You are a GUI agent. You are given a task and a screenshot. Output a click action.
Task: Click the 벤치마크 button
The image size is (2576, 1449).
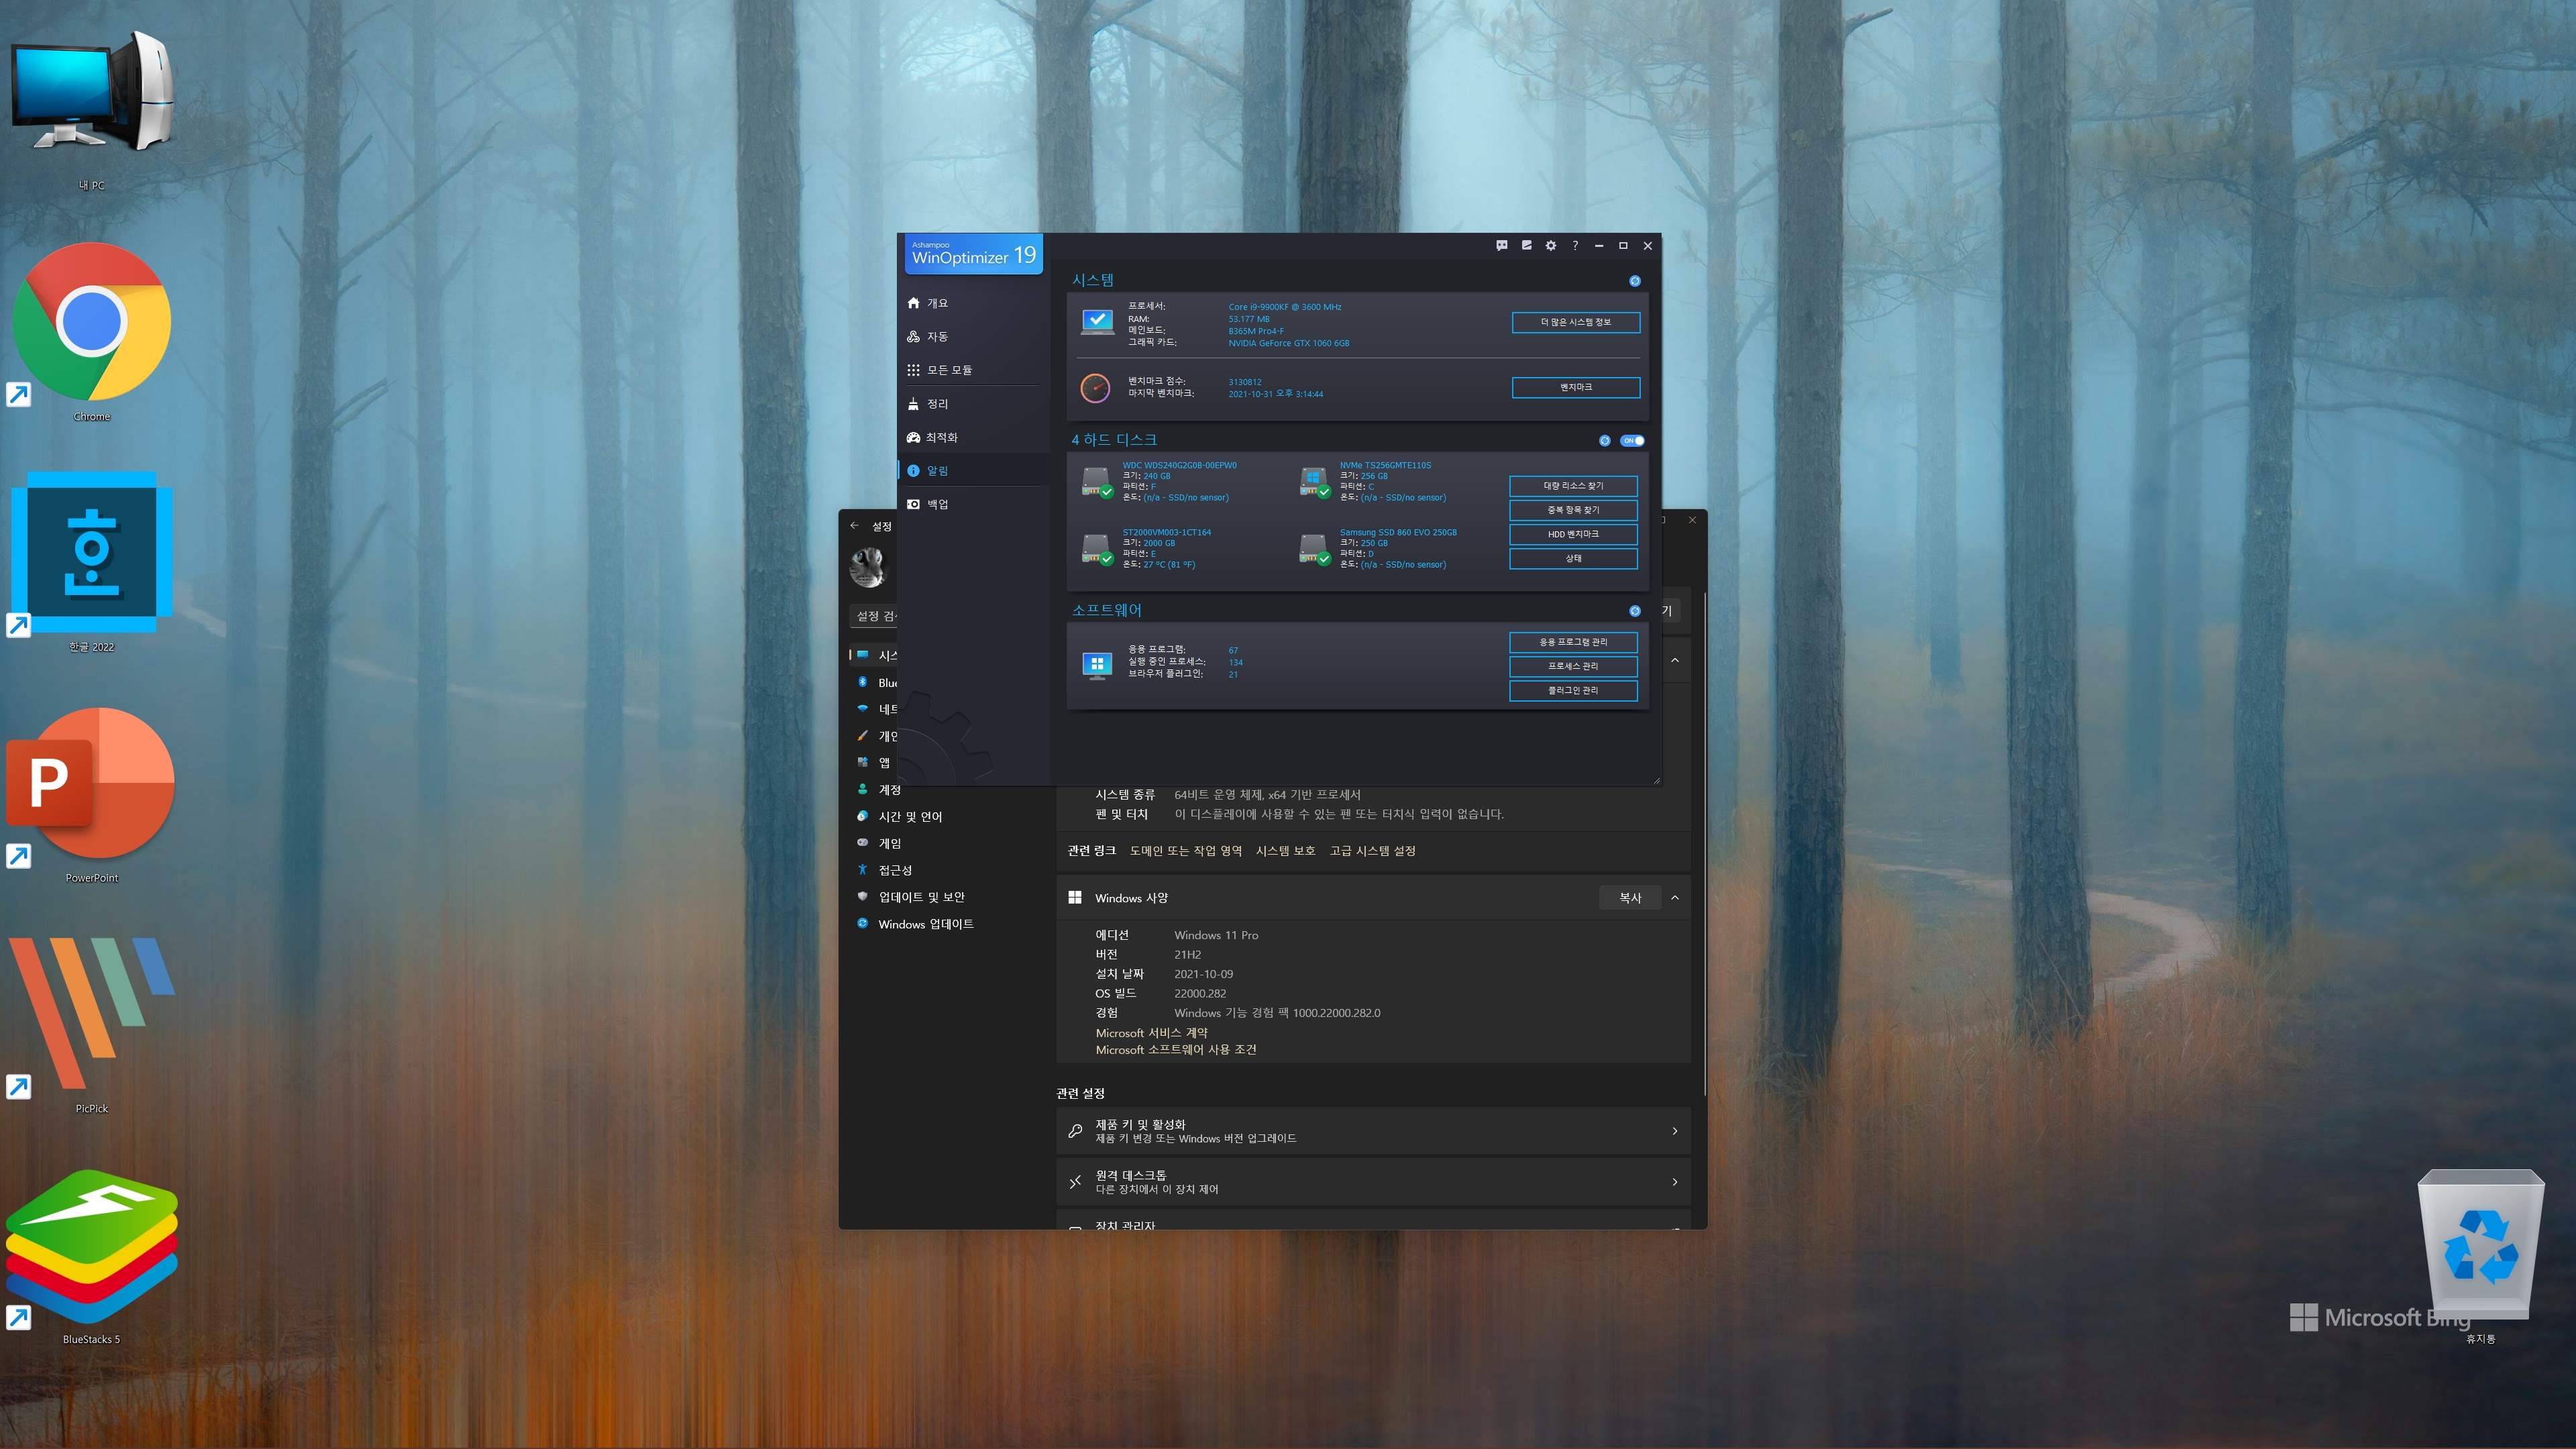[1575, 387]
